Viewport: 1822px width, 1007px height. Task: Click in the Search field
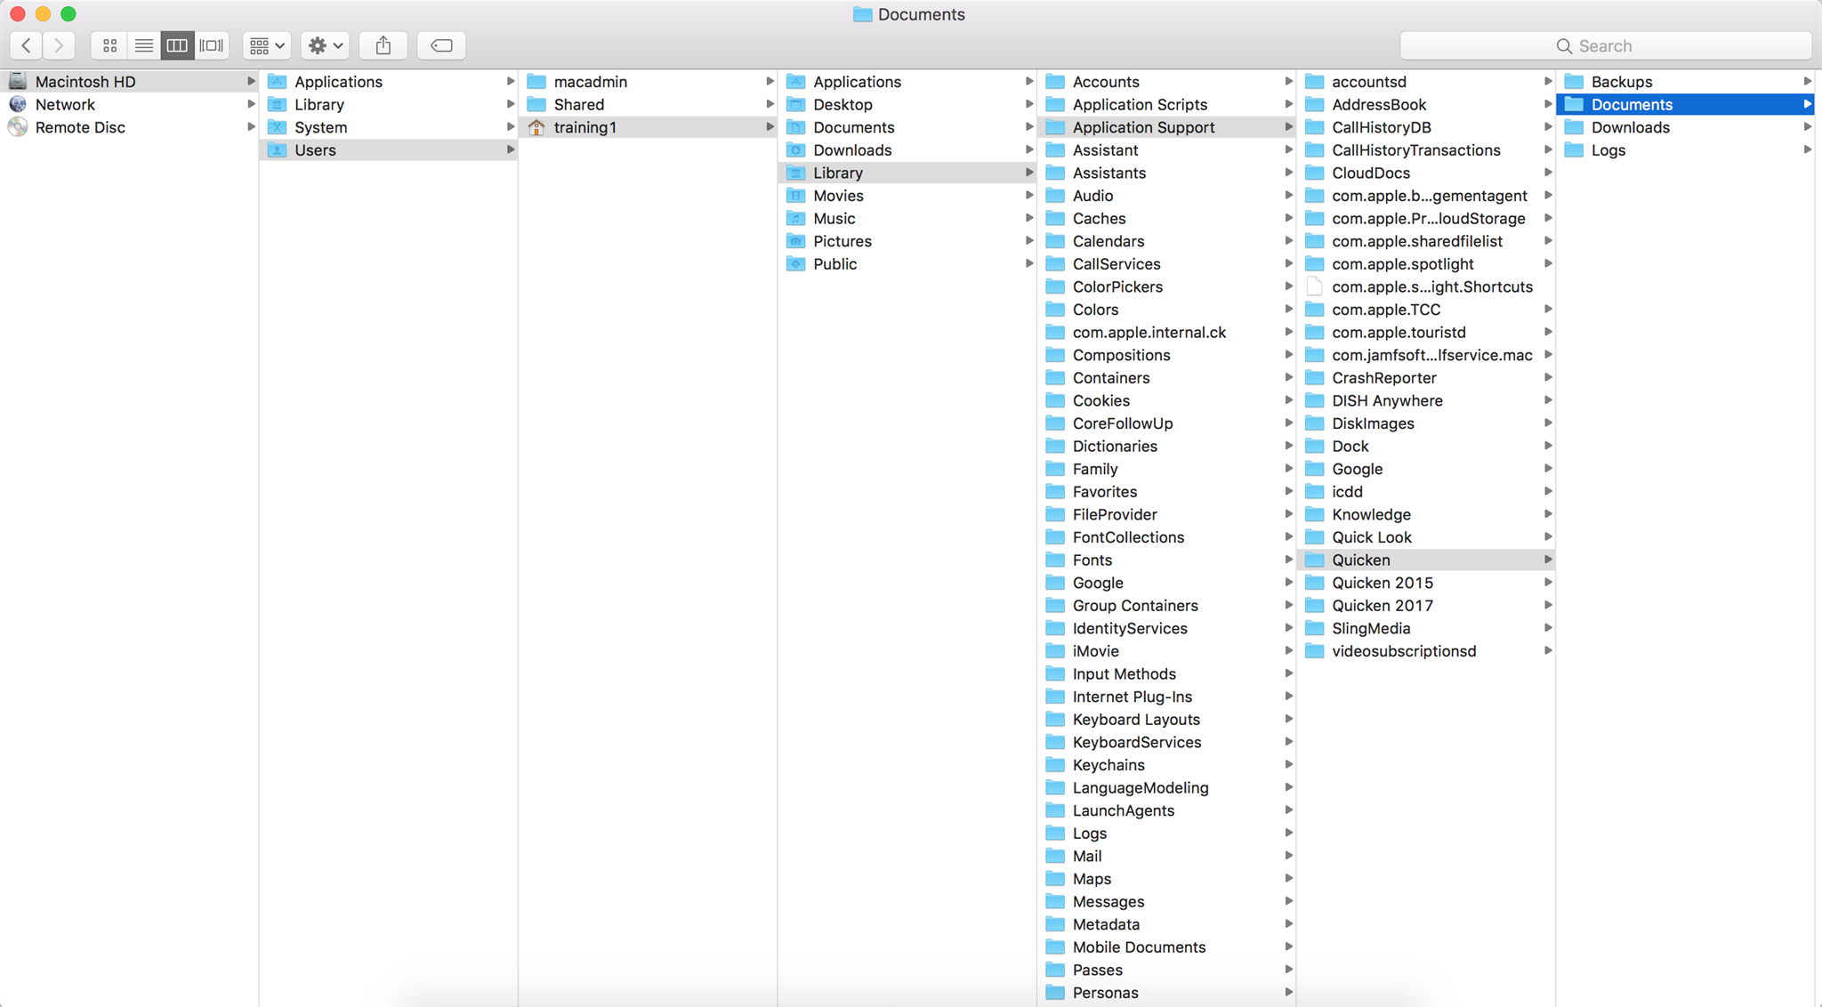point(1605,45)
